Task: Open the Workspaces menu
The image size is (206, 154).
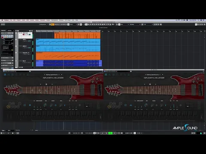Action: 55,20
